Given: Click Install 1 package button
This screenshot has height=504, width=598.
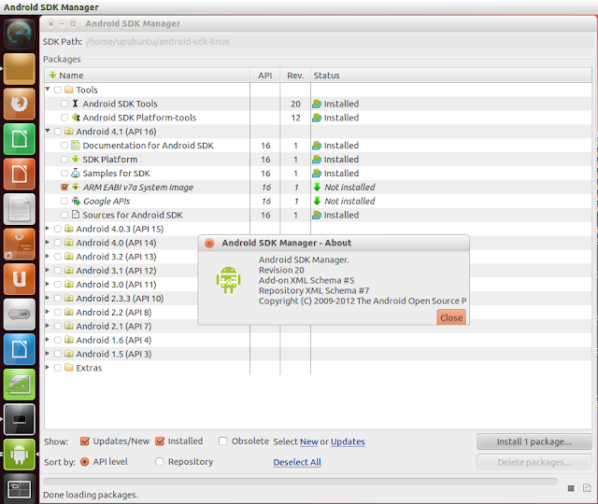Looking at the screenshot, I should (534, 441).
